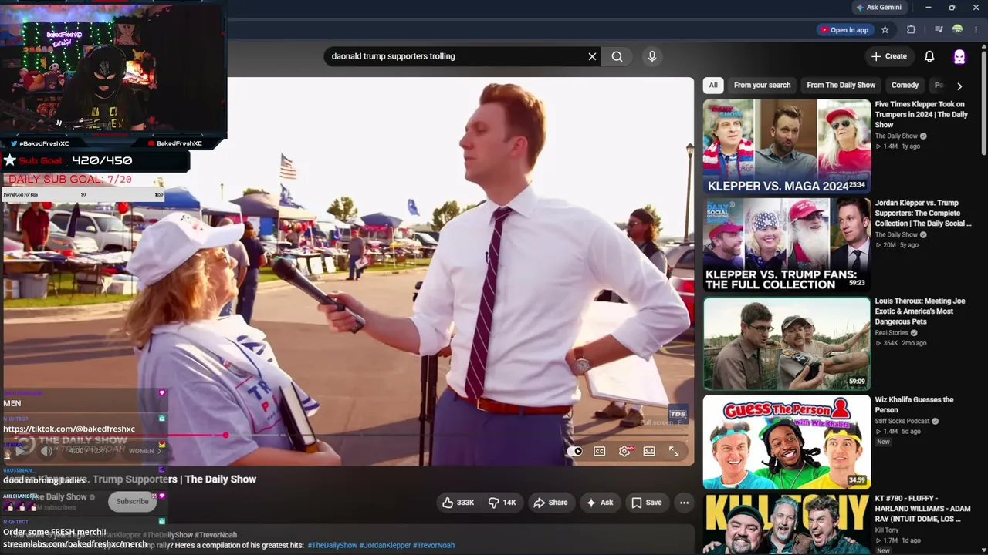Open the Guess The Person thumbnail
Screen dimensions: 988x555
tap(787, 442)
